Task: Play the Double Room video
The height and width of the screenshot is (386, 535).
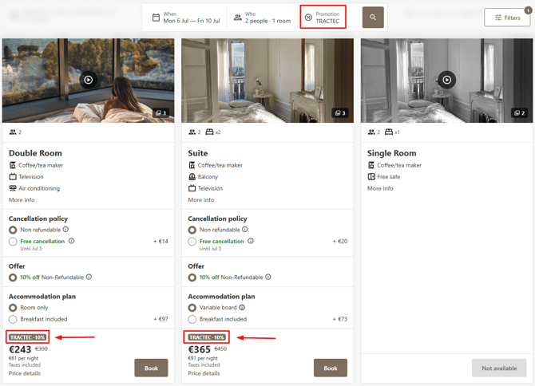Action: click(89, 80)
